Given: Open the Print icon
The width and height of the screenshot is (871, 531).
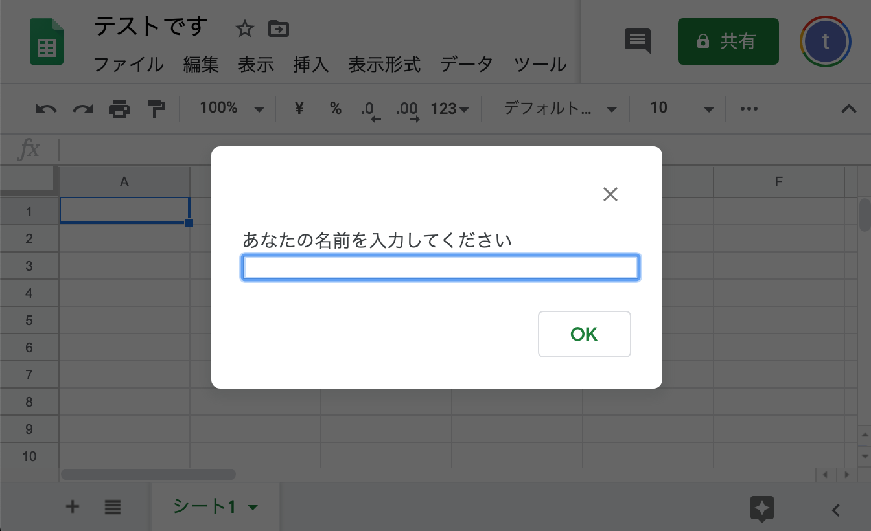Looking at the screenshot, I should 119,108.
